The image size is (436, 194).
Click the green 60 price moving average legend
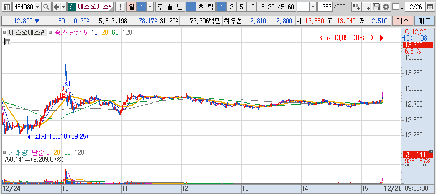115,33
